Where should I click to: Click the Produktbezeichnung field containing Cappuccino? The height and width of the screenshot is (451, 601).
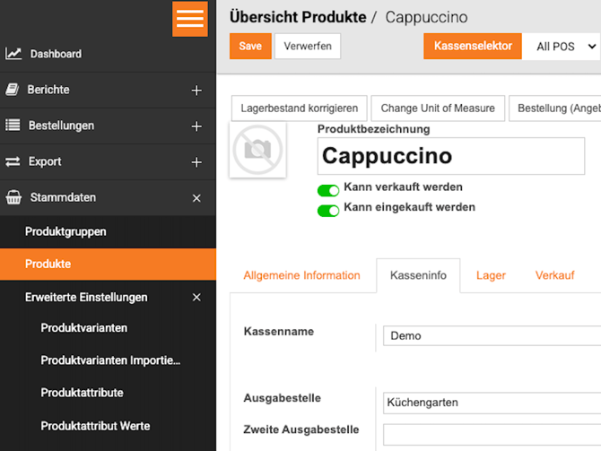point(450,156)
